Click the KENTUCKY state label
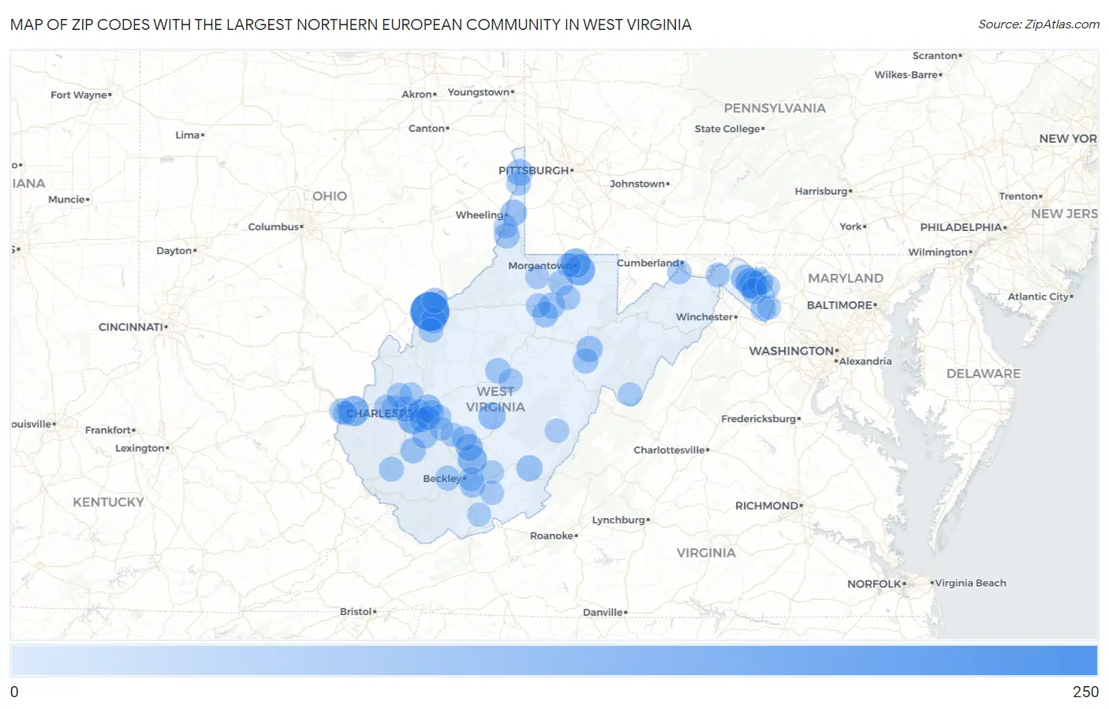The image size is (1109, 709). click(109, 502)
